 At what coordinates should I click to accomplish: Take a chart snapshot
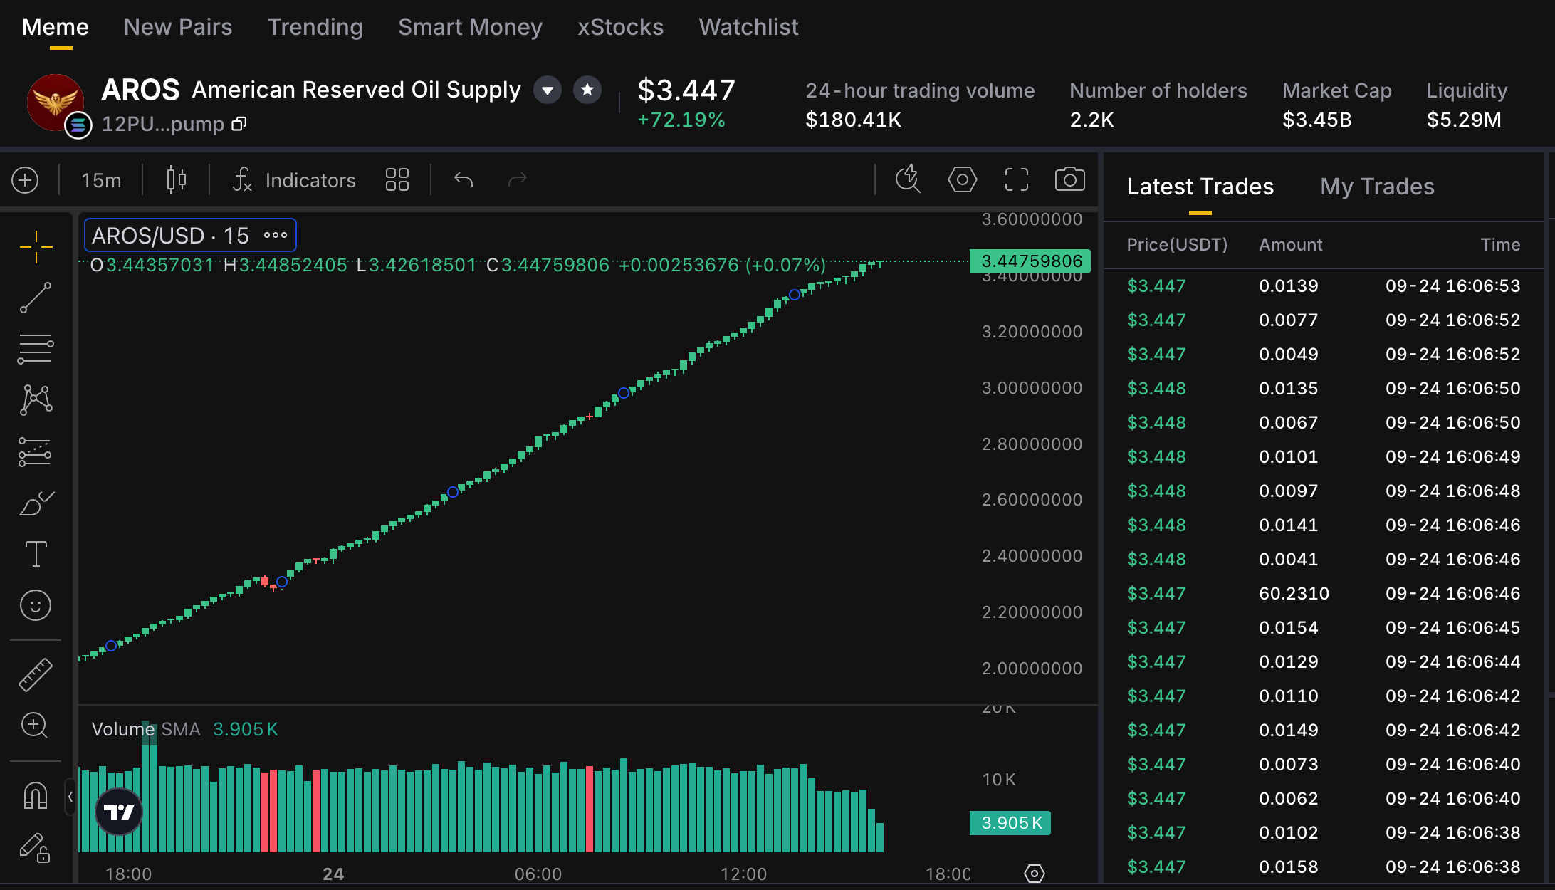click(x=1069, y=179)
